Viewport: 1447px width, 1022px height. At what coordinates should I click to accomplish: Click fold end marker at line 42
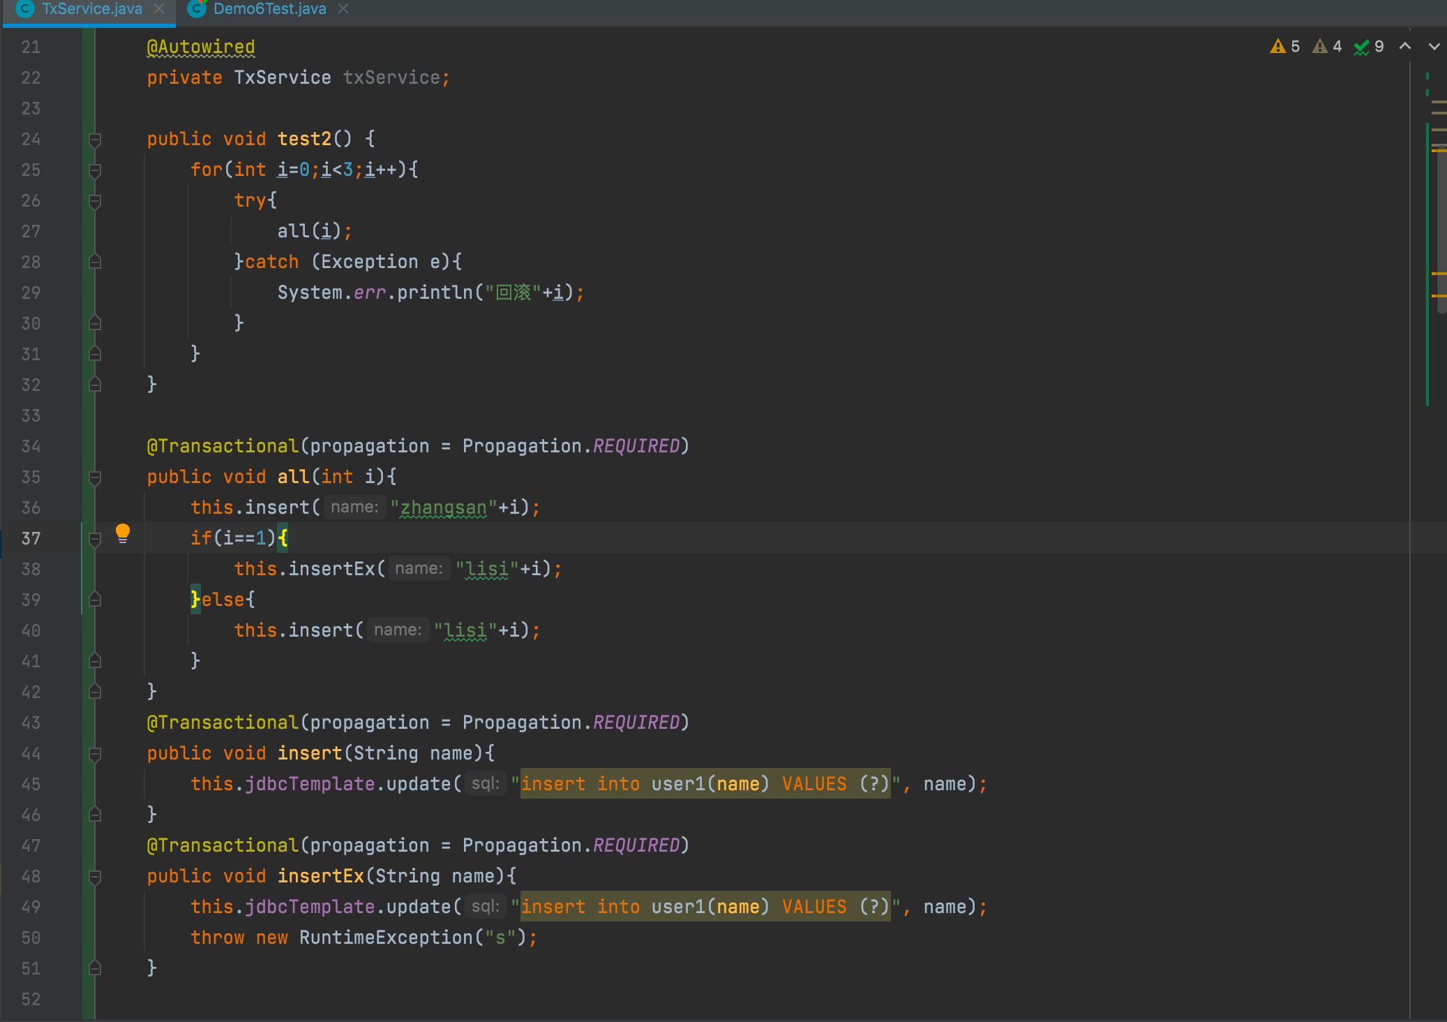pos(96,693)
